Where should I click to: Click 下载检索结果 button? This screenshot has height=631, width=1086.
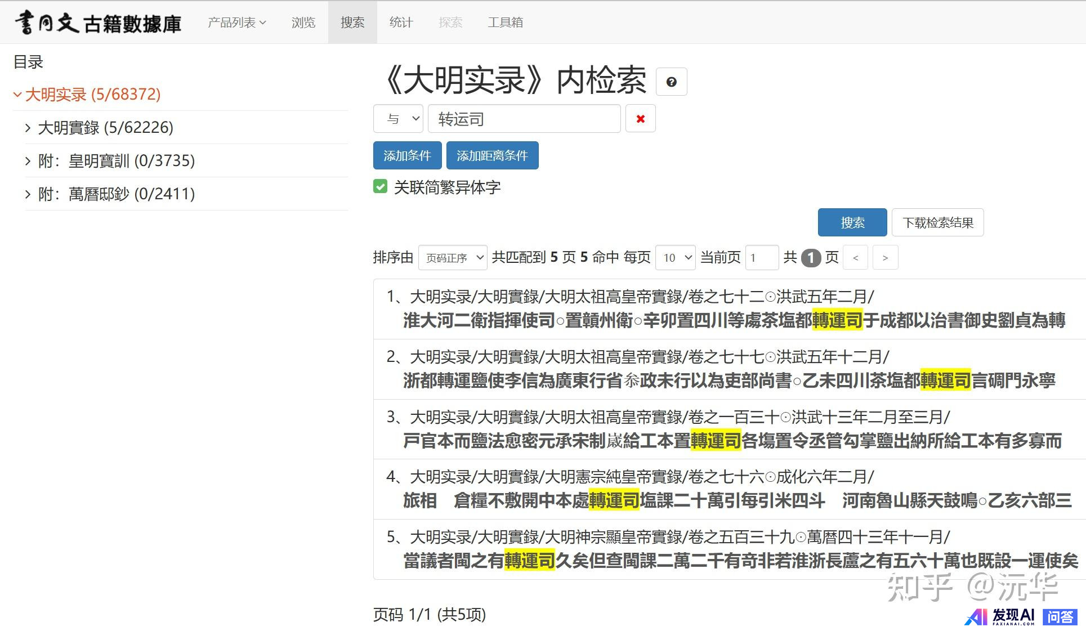tap(937, 222)
